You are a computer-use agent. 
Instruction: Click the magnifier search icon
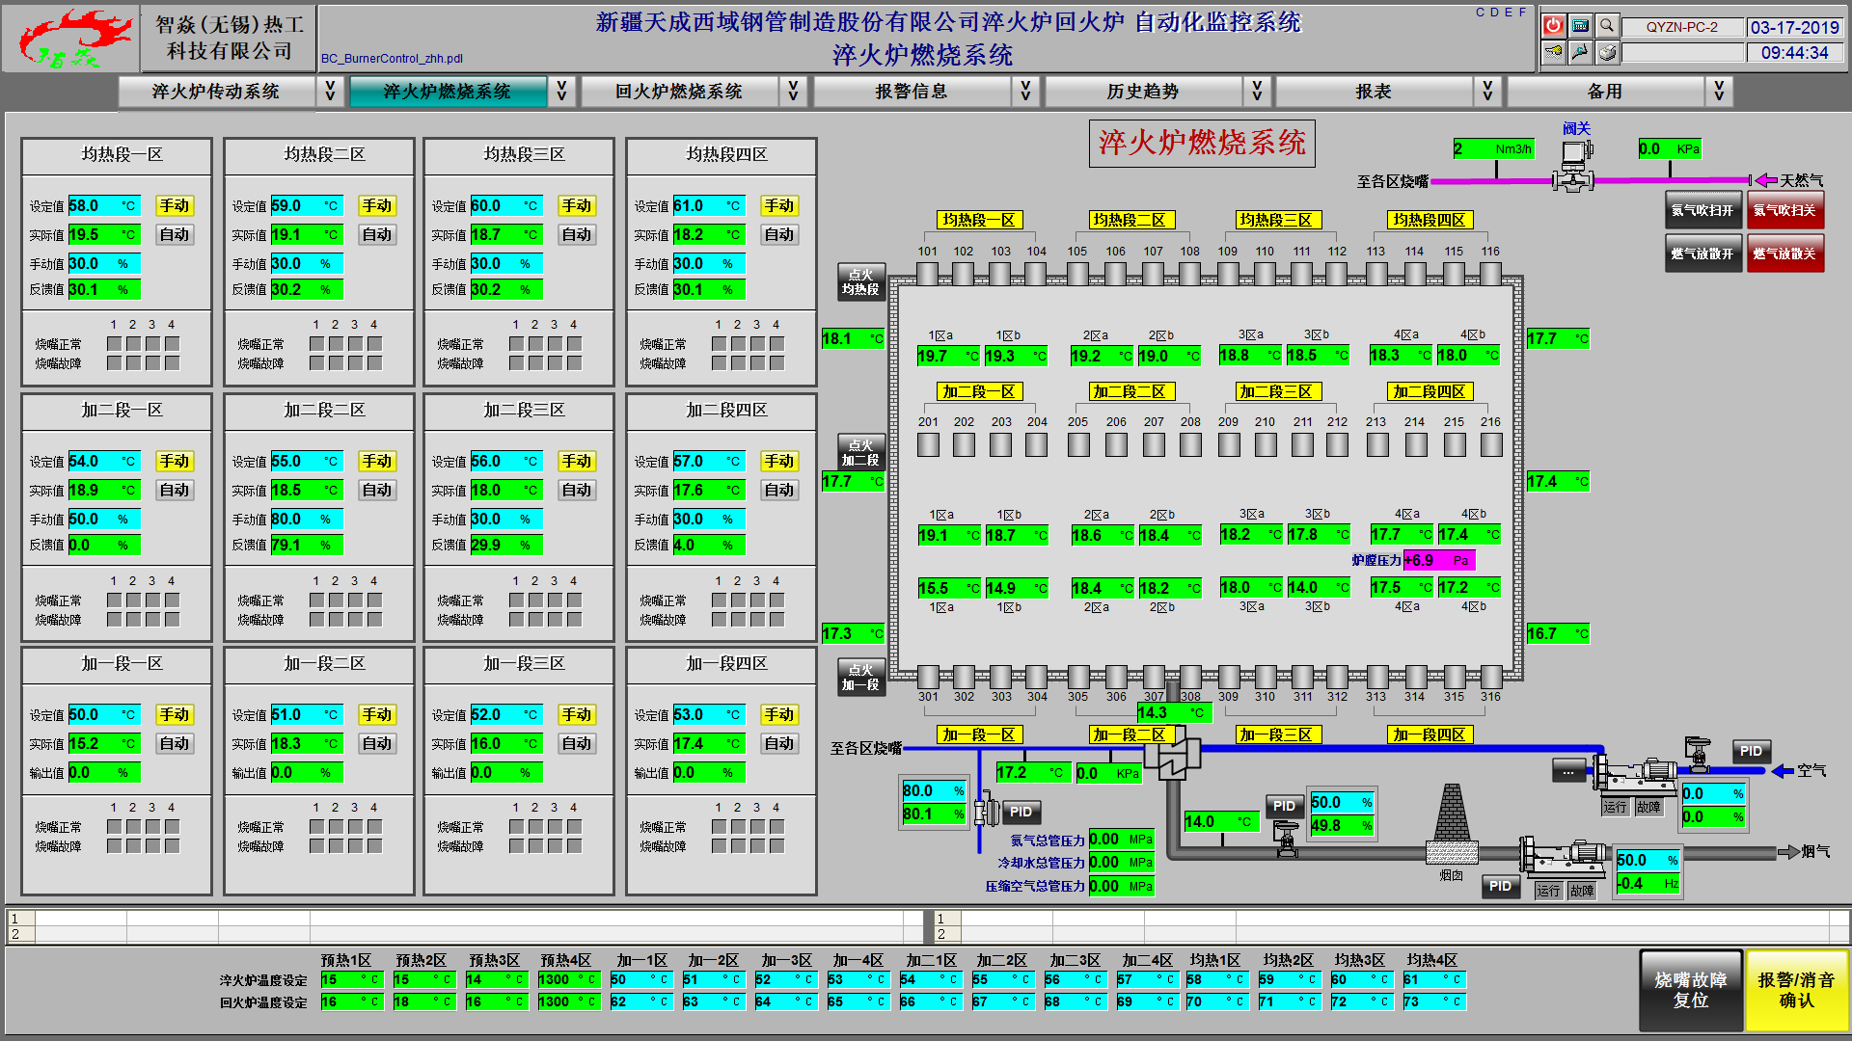(x=1607, y=26)
